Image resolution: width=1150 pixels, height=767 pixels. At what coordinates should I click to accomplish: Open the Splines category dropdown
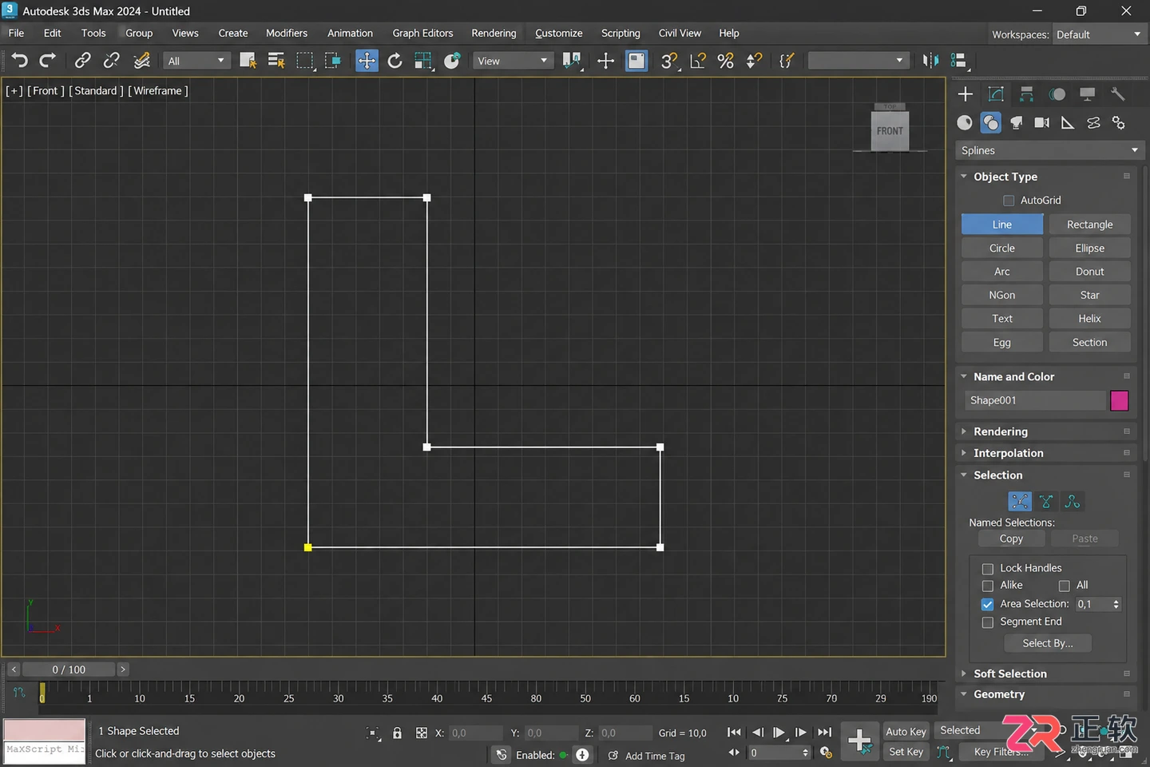[x=1049, y=150]
